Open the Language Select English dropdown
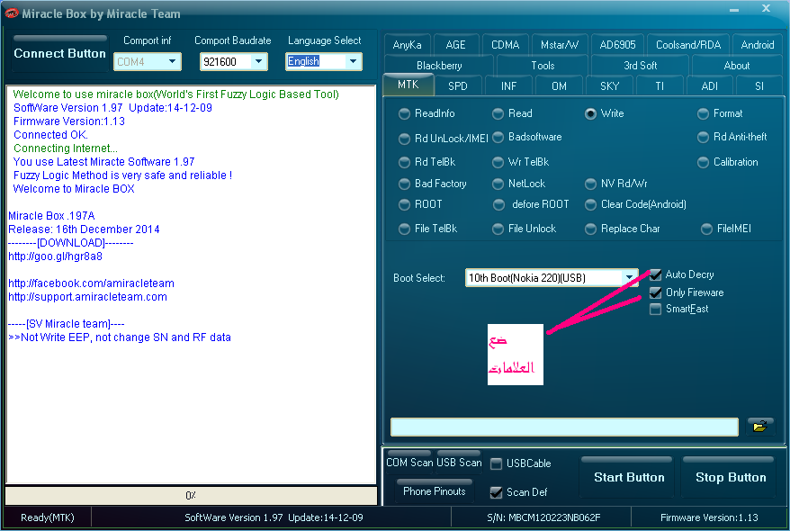Screen dimensions: 790x531 (x=354, y=61)
